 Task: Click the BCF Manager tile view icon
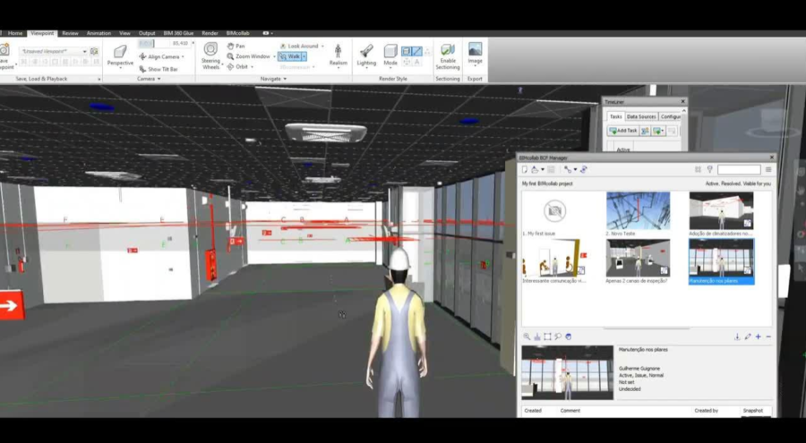(698, 170)
